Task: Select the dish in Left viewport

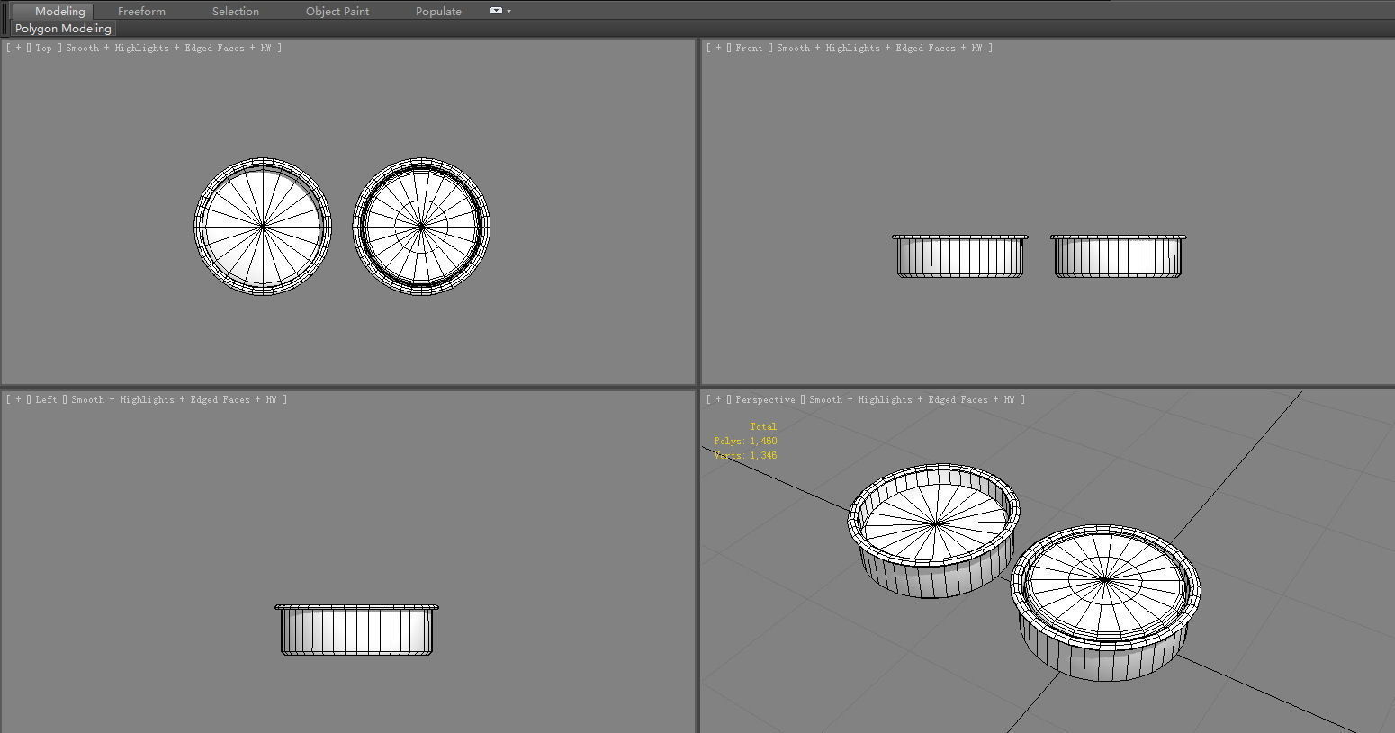Action: point(356,630)
